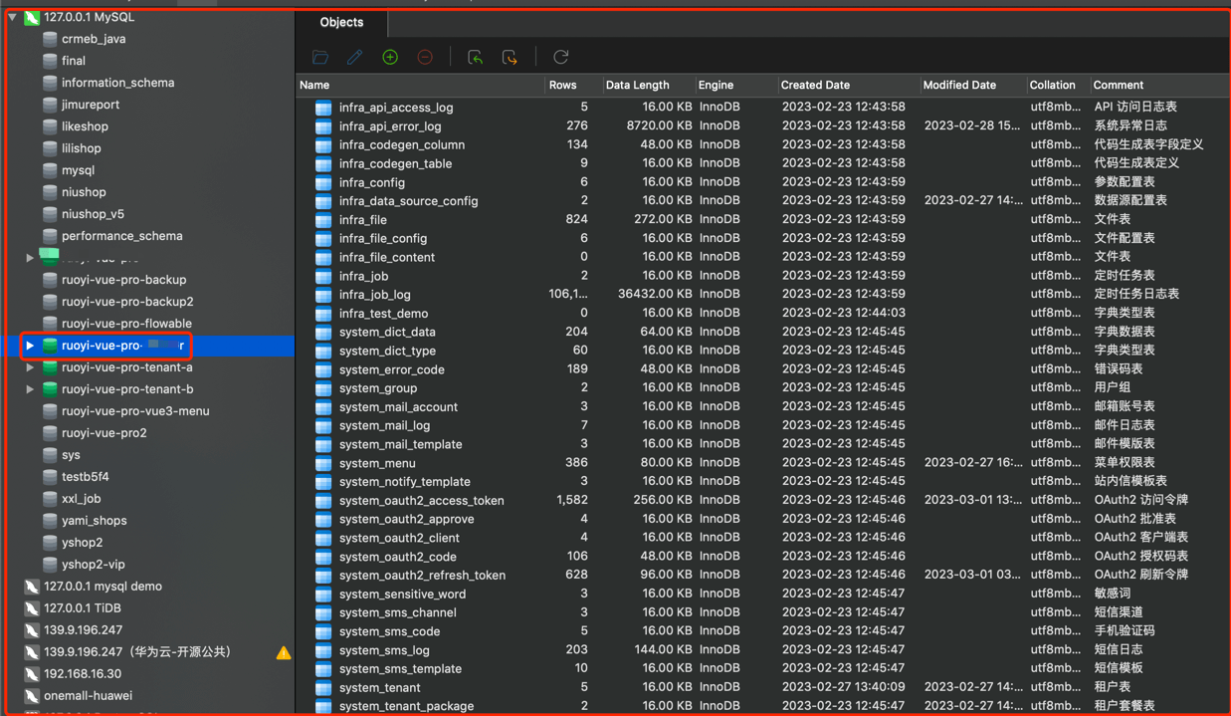This screenshot has width=1231, height=716.
Task: Sort tables by the Rows column header
Action: (x=562, y=86)
